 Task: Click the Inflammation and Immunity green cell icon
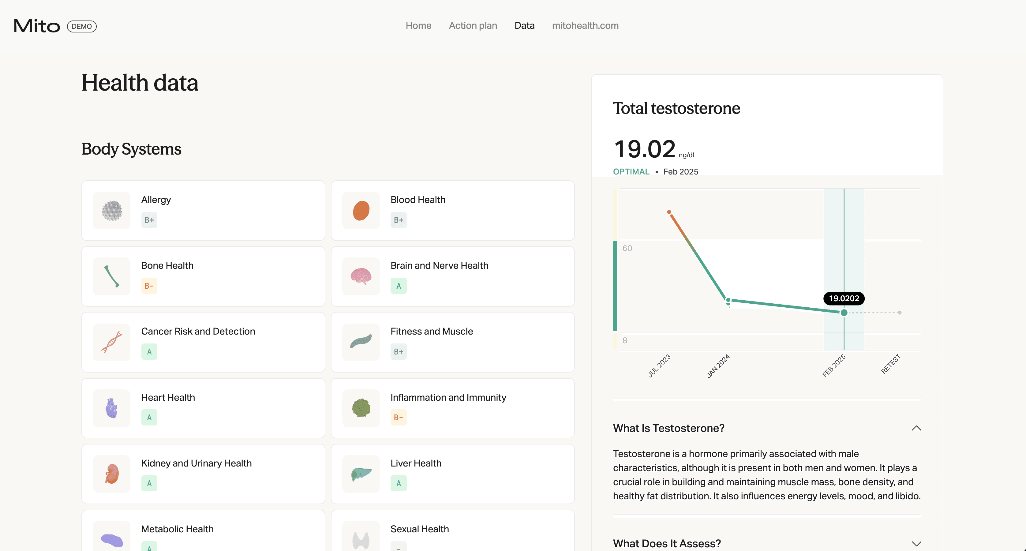pos(361,408)
